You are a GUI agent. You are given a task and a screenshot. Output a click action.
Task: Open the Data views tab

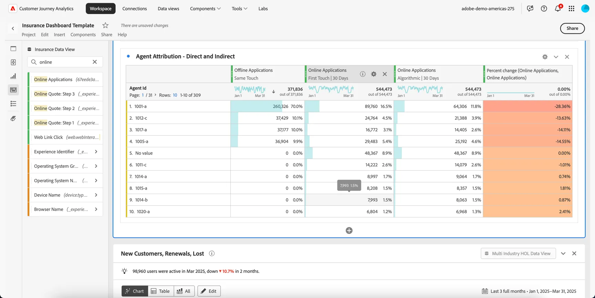168,9
